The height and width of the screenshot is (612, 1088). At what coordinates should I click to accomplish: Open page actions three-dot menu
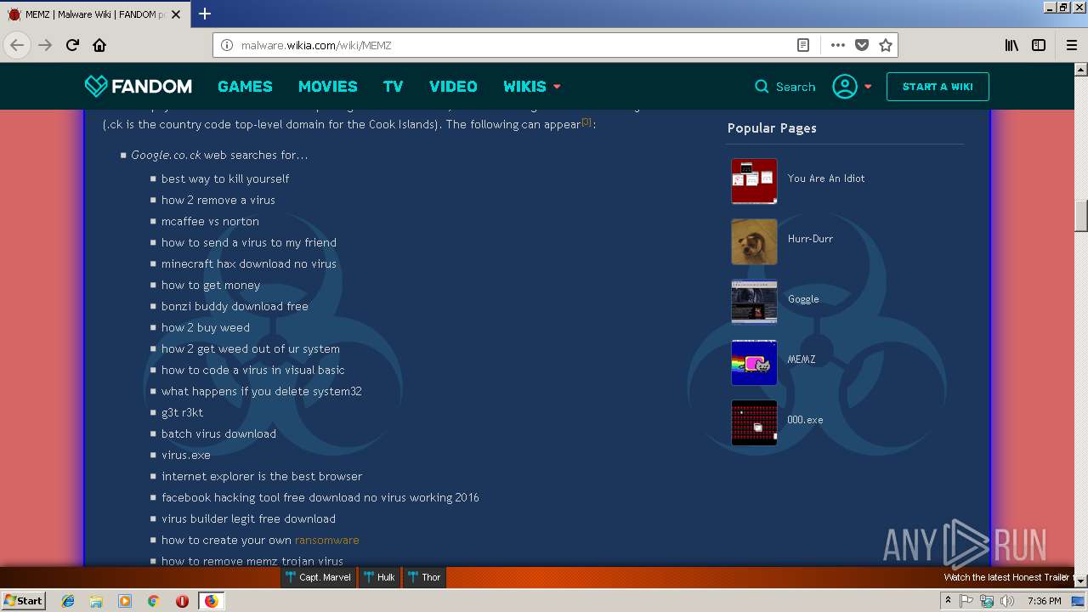[838, 45]
